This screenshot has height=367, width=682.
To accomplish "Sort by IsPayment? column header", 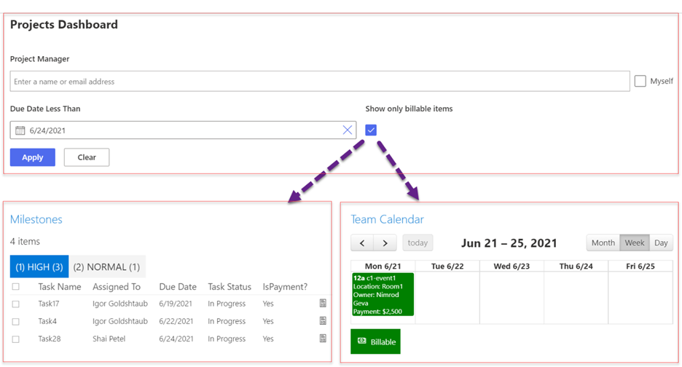I will [285, 287].
